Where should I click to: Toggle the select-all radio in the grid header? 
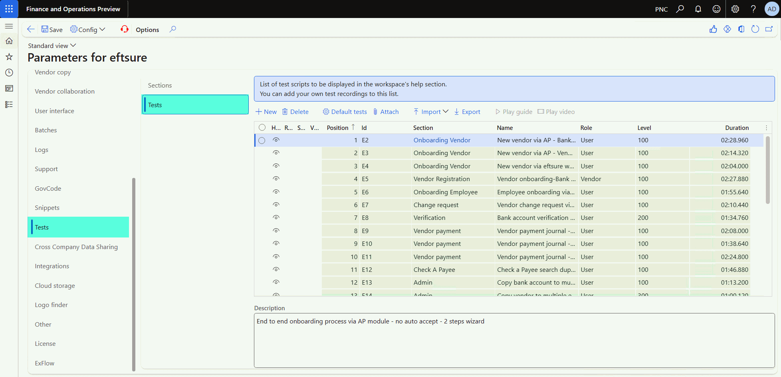[262, 128]
